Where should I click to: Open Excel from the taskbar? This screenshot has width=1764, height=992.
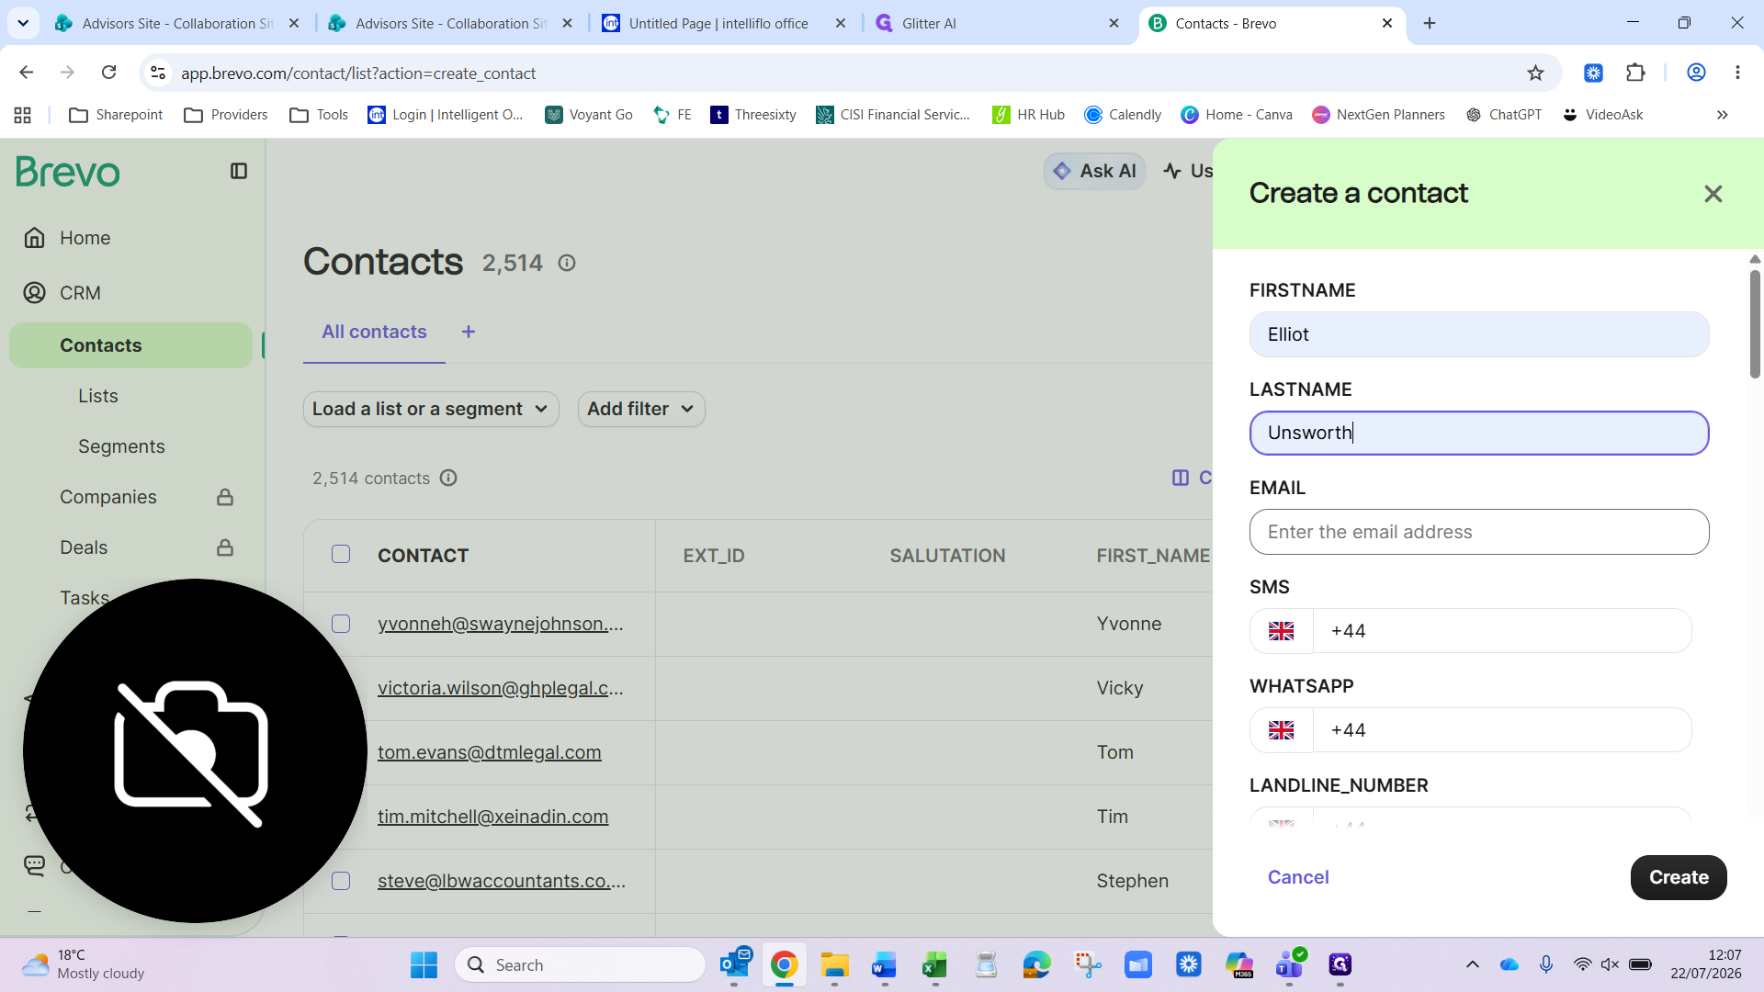pyautogui.click(x=934, y=964)
